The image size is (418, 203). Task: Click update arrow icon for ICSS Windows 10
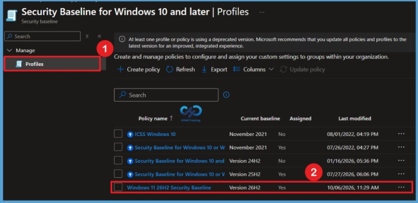click(130, 134)
